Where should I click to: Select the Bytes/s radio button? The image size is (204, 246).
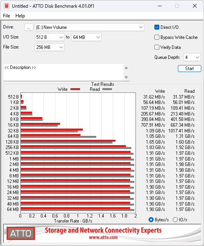(x=151, y=220)
